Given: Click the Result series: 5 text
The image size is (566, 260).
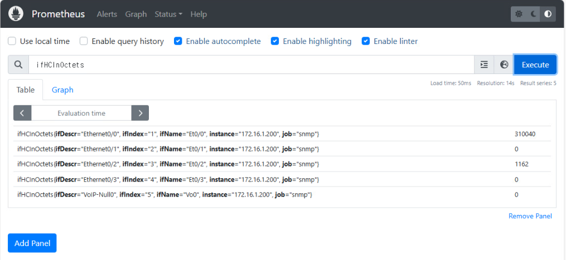Looking at the screenshot, I should coord(538,84).
